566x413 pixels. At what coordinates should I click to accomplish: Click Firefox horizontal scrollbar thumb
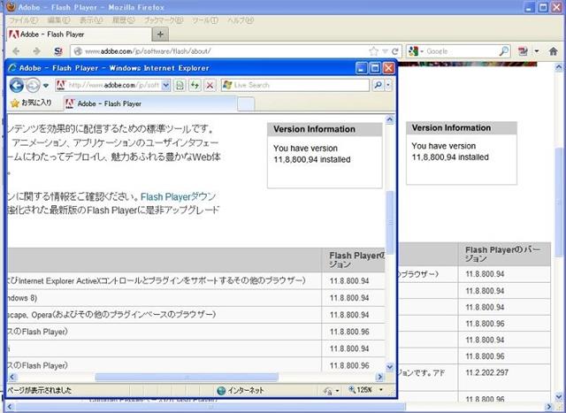pos(210,407)
